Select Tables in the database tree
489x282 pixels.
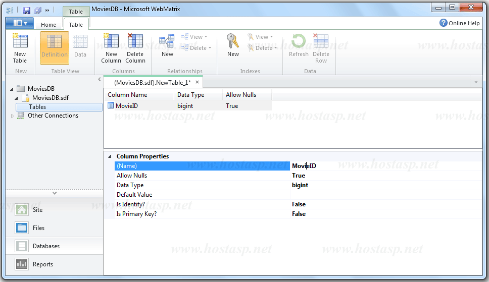59,107
